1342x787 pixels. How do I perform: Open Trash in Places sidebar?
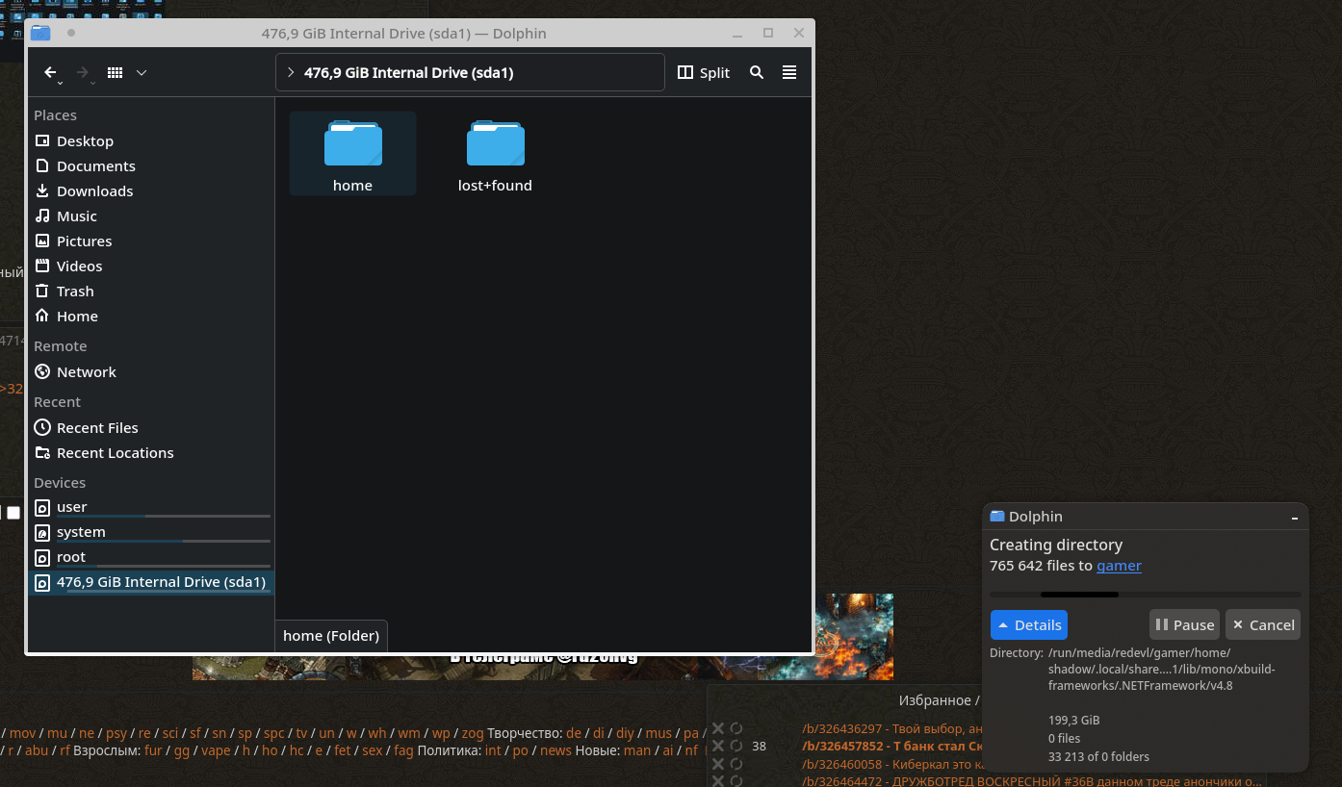(75, 292)
